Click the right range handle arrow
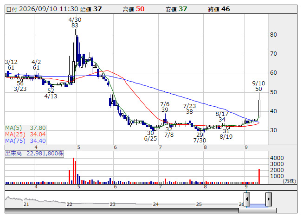Screen dimensions: 303x218 pyautogui.click(x=269, y=199)
